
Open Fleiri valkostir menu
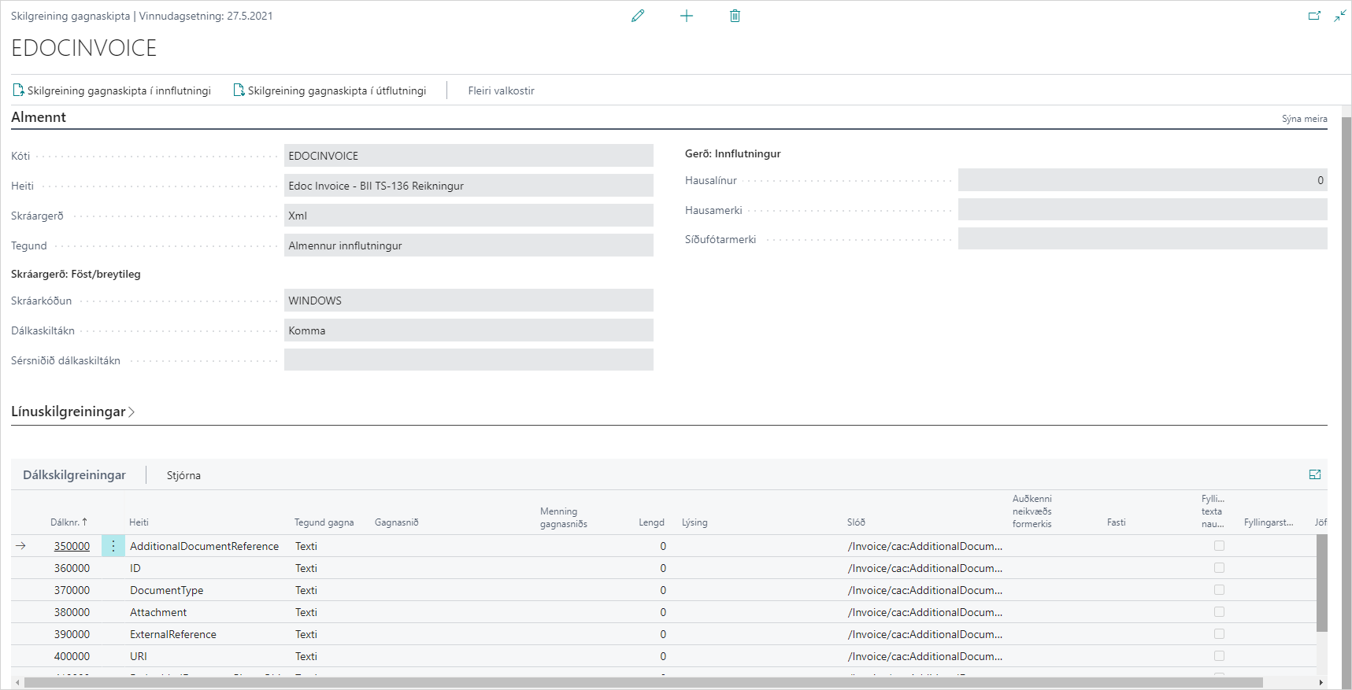(501, 90)
